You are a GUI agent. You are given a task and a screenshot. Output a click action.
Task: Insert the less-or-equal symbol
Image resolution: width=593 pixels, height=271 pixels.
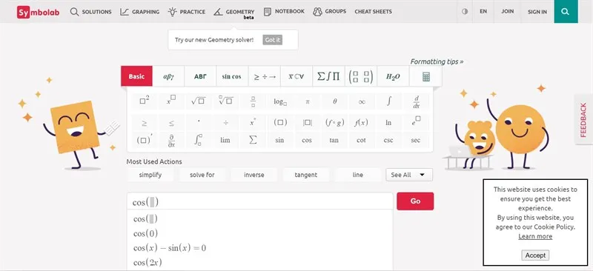click(171, 123)
